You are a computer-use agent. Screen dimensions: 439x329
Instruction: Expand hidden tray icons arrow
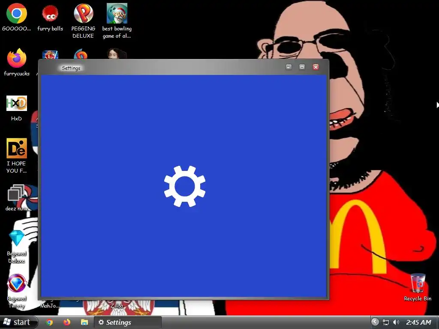pyautogui.click(x=375, y=322)
